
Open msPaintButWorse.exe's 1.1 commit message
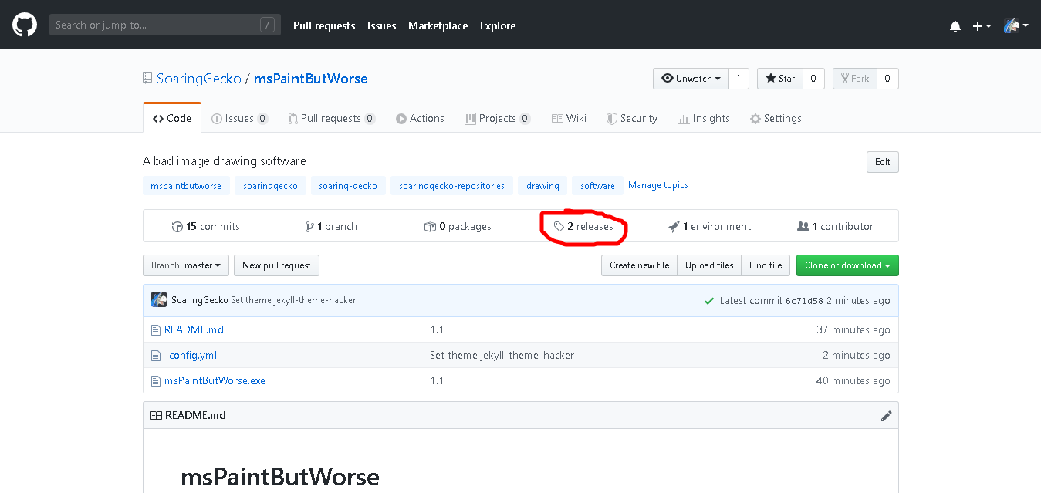pyautogui.click(x=437, y=380)
